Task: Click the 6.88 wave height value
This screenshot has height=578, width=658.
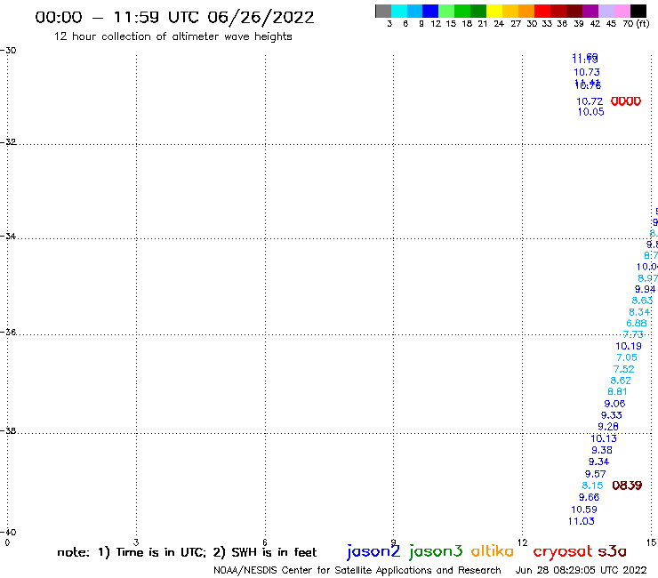Action: click(x=636, y=323)
